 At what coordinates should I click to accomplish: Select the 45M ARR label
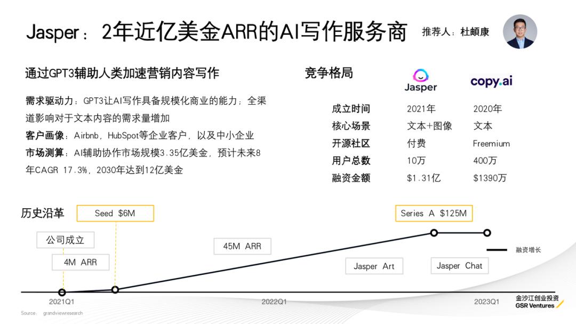[x=243, y=246]
